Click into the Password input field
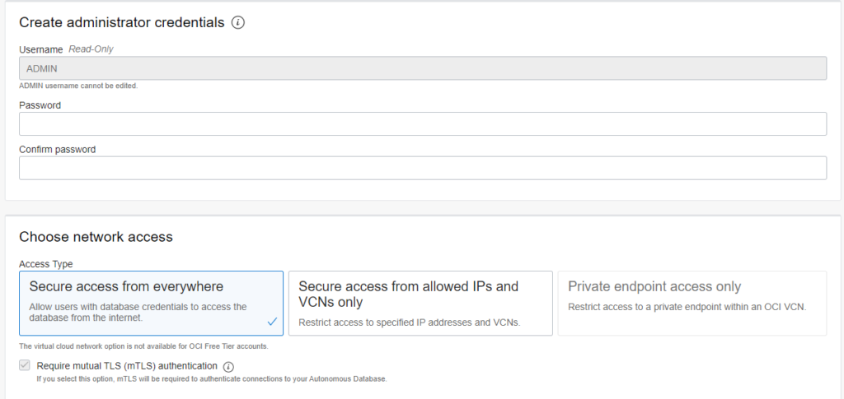This screenshot has width=844, height=399. pyautogui.click(x=422, y=123)
